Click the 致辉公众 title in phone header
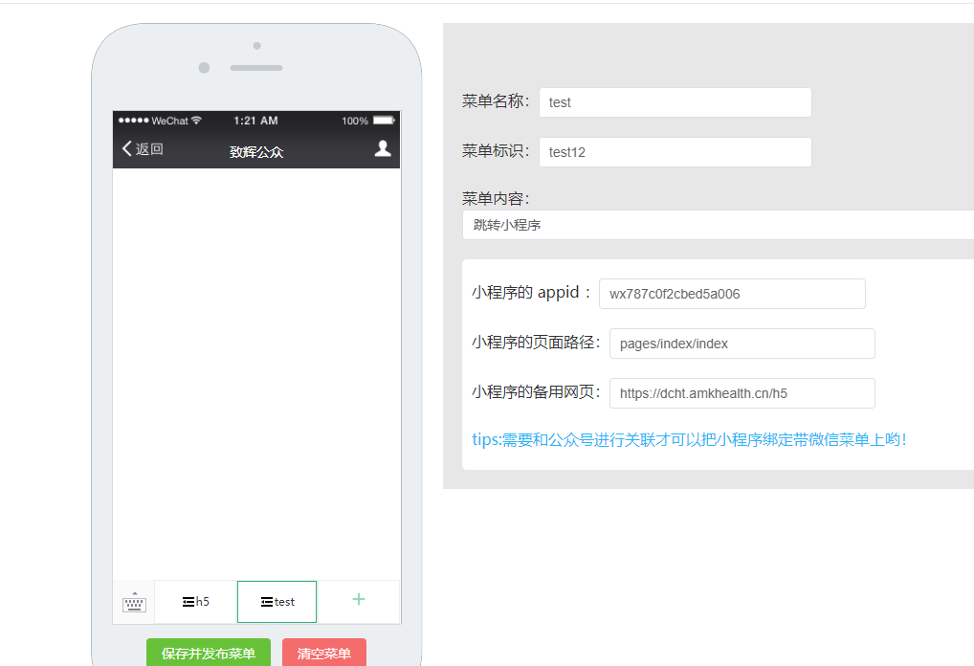The image size is (974, 666). tap(256, 152)
